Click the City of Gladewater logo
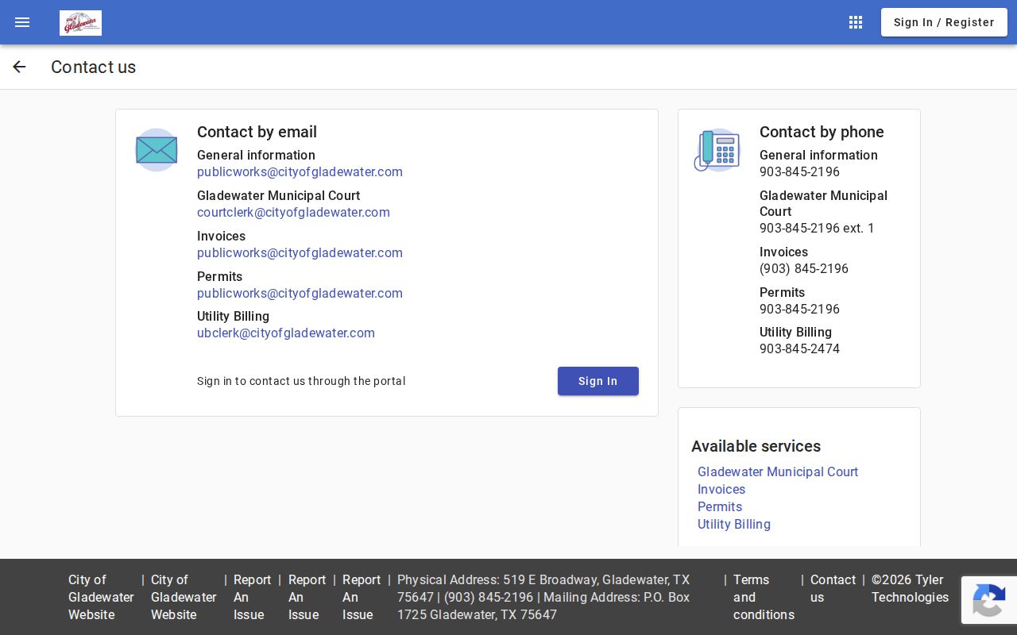Screen dimensions: 1017x635 click(x=80, y=23)
